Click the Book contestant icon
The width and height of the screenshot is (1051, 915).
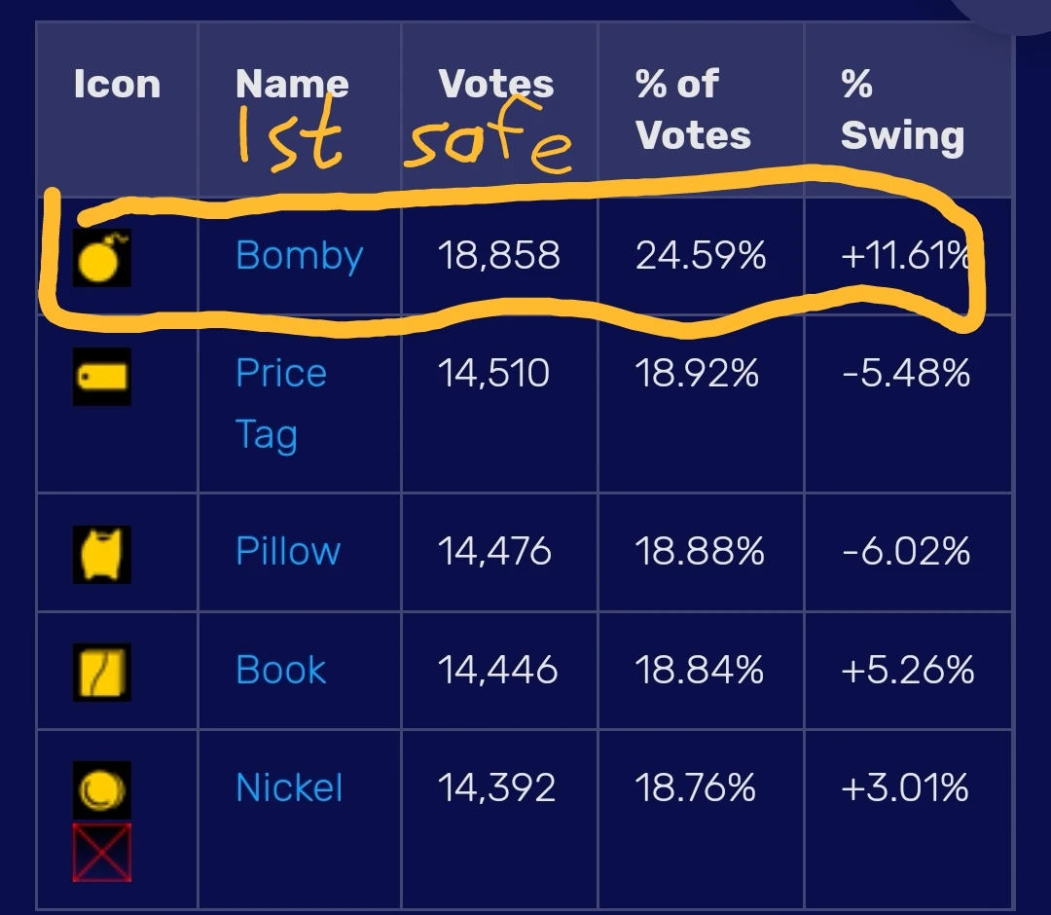coord(102,673)
